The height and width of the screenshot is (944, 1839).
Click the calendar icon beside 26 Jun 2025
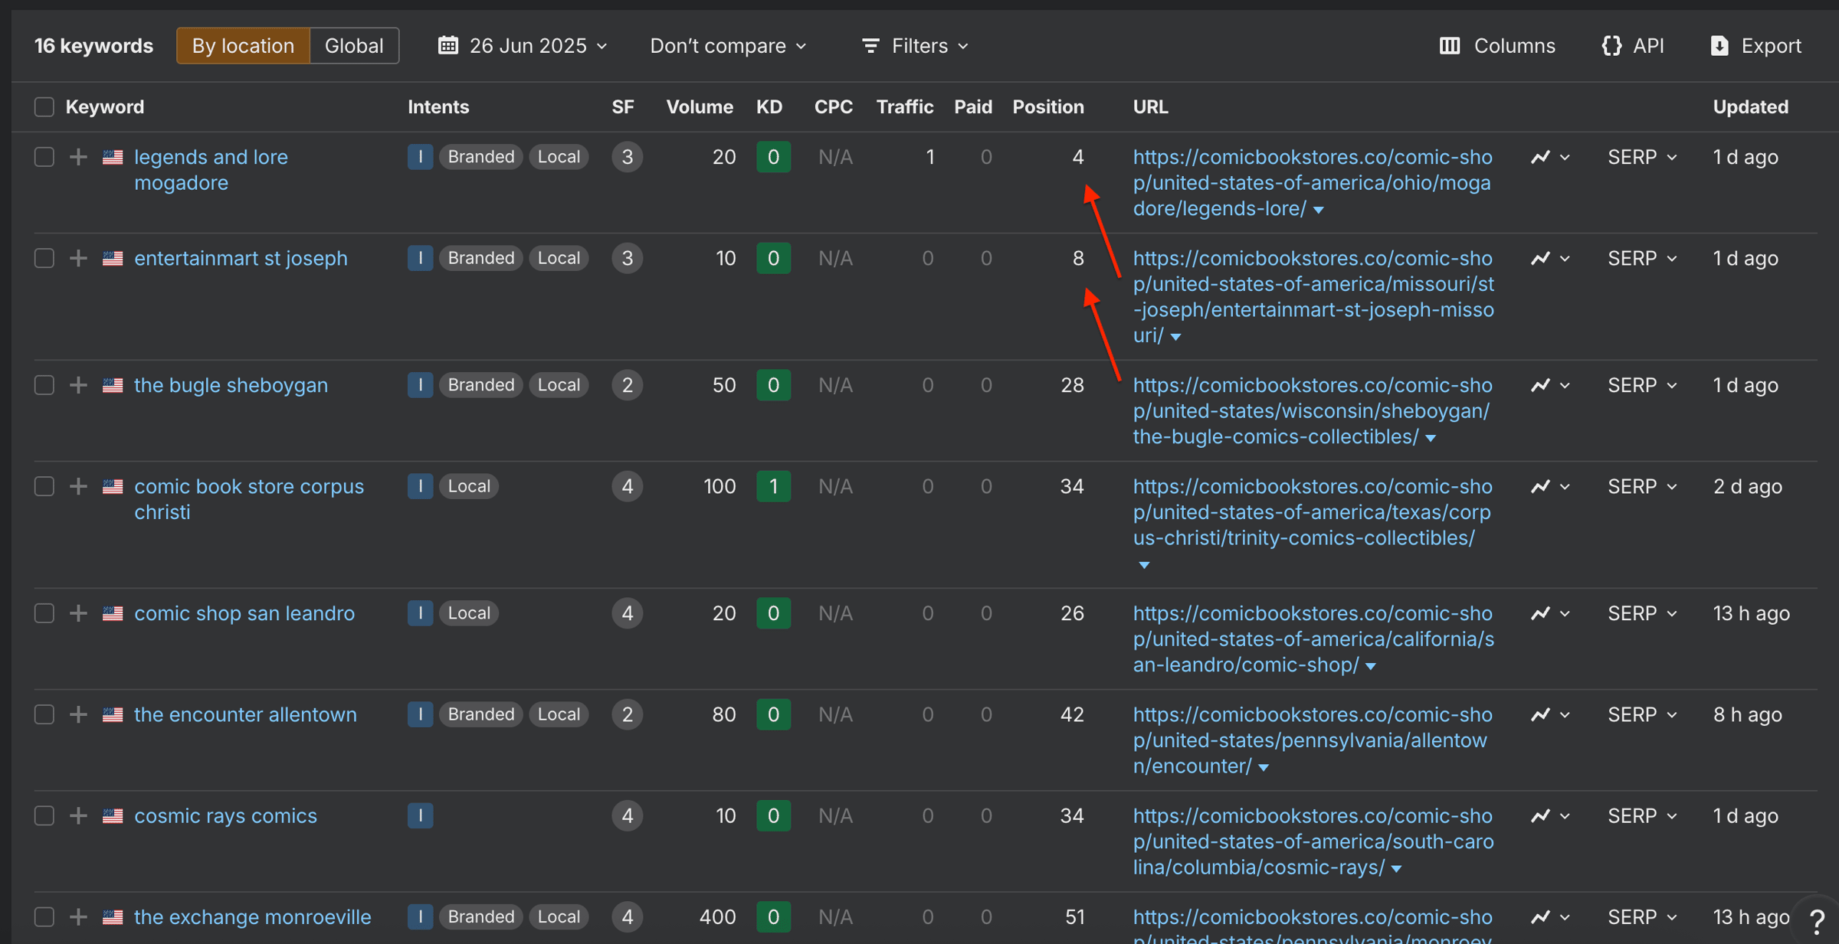pos(448,46)
